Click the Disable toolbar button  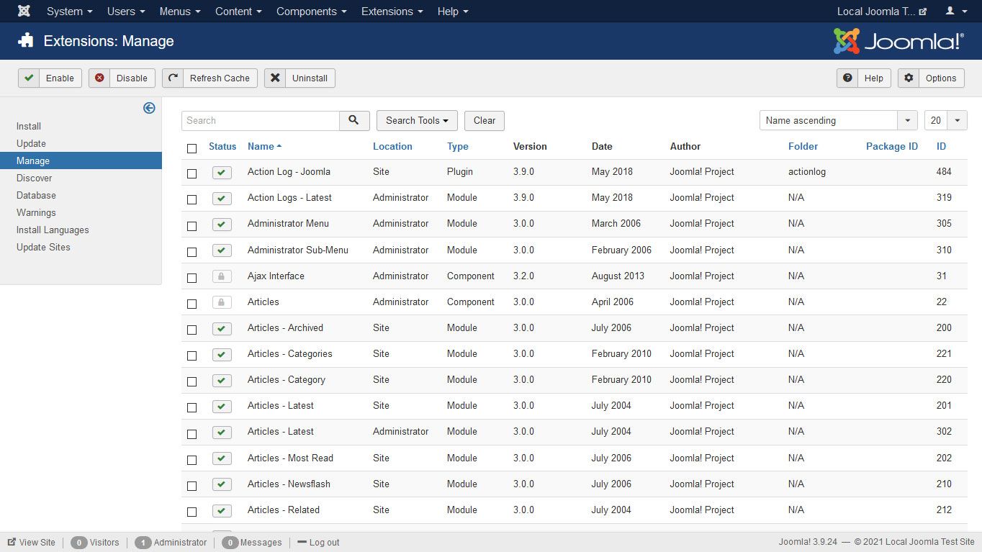point(122,78)
